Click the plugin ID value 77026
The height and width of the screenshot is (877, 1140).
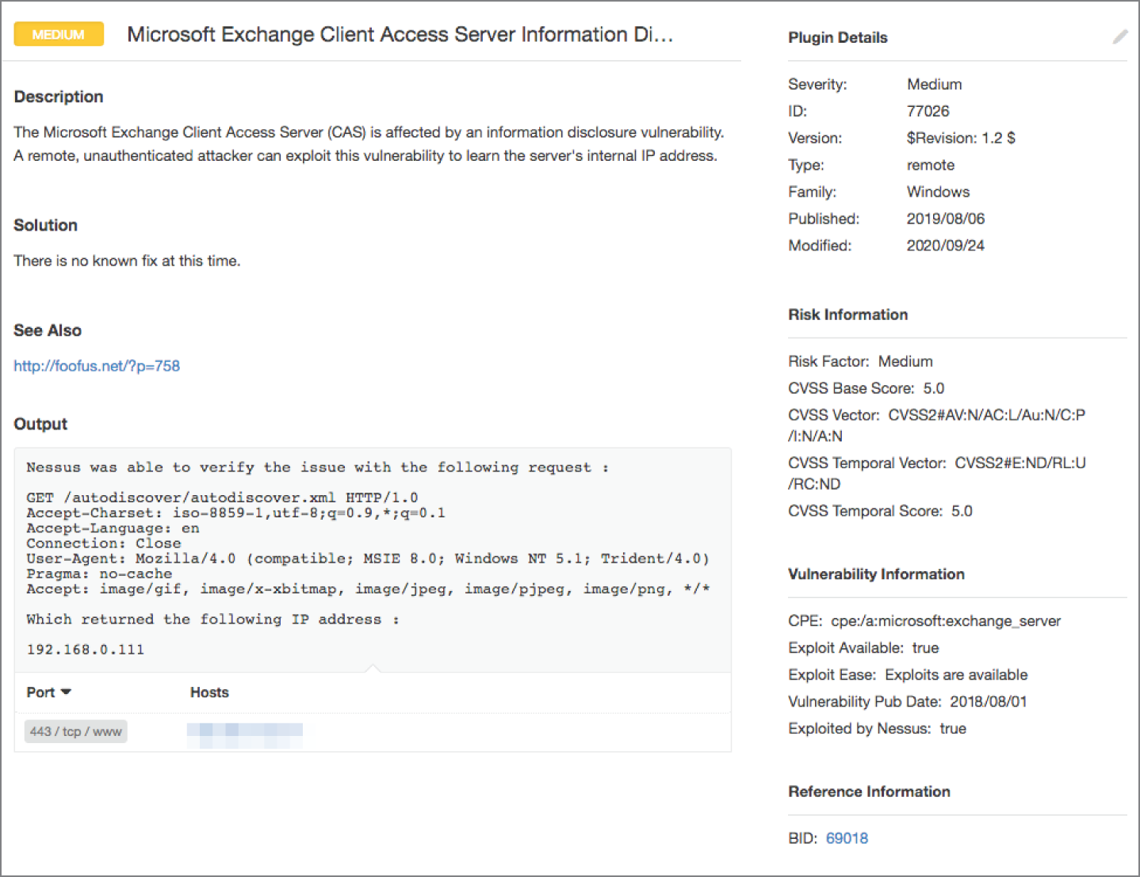point(928,111)
